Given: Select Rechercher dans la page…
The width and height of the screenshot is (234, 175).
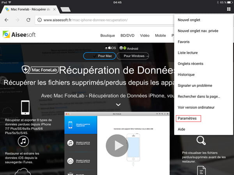Looking at the screenshot, I should (199, 96).
